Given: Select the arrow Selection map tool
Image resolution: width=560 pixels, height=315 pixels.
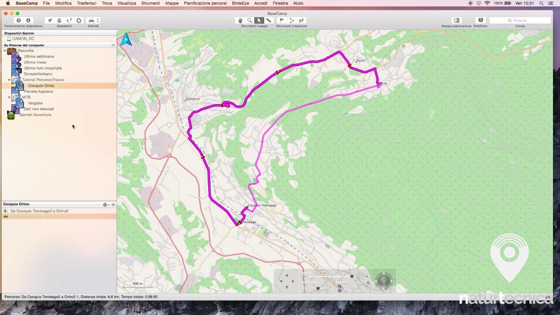Looking at the screenshot, I should [259, 20].
